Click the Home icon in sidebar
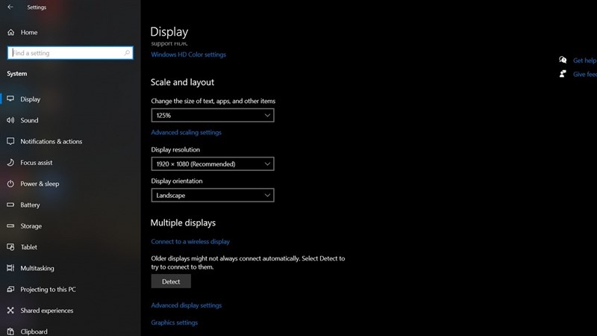Viewport: 597px width, 336px height. click(10, 32)
